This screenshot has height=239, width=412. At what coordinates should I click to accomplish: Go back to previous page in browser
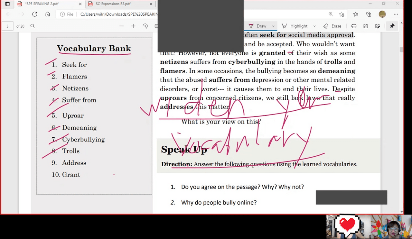pos(9,14)
